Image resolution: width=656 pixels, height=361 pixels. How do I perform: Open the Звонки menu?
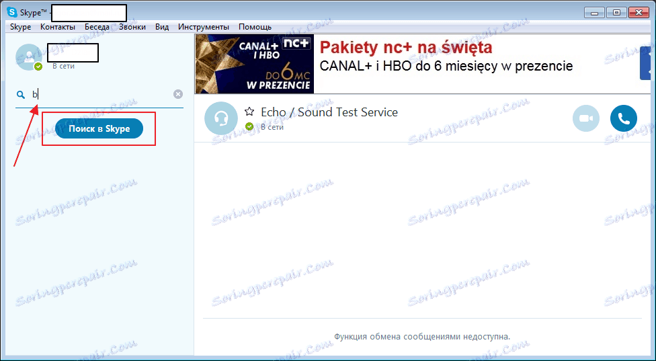(132, 27)
